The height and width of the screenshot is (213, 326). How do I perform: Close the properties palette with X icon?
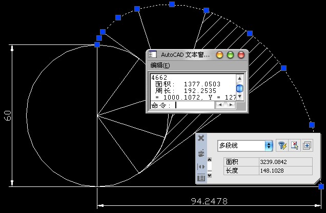(x=201, y=138)
